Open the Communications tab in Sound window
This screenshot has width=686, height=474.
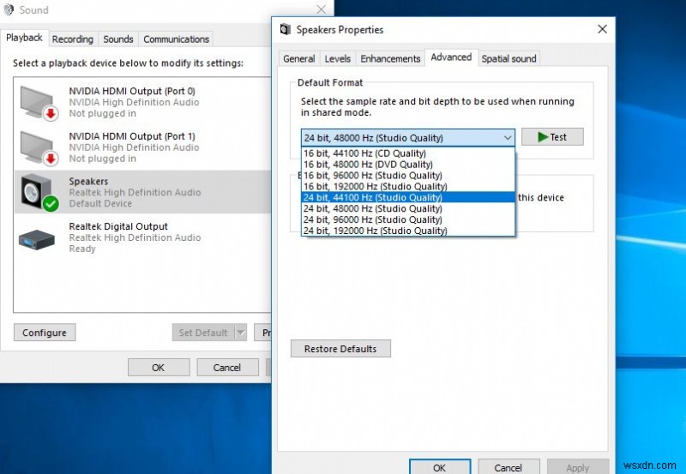tap(177, 39)
